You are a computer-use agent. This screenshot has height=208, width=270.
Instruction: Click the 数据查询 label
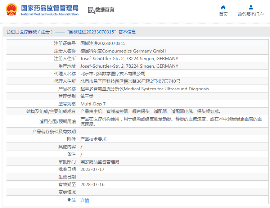pyautogui.click(x=104, y=10)
